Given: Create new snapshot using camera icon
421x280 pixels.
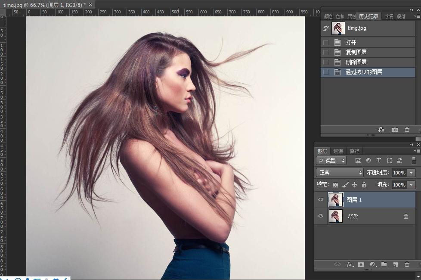Looking at the screenshot, I should coord(394,130).
